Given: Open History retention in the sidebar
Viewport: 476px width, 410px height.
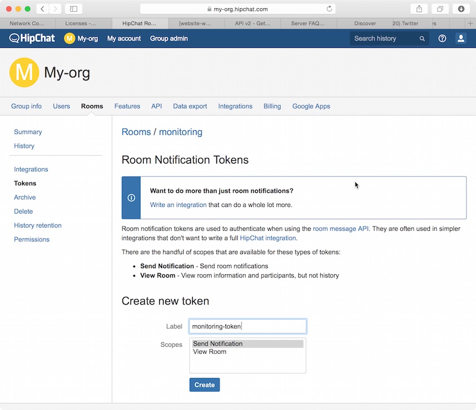Looking at the screenshot, I should coord(37,225).
